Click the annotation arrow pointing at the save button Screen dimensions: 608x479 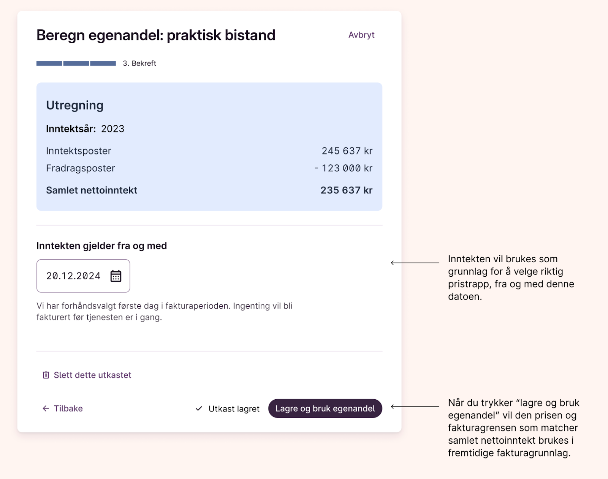click(x=415, y=407)
